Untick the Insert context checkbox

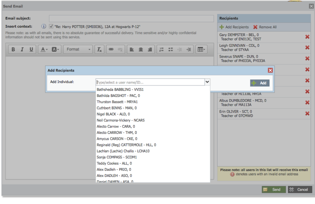51,27
